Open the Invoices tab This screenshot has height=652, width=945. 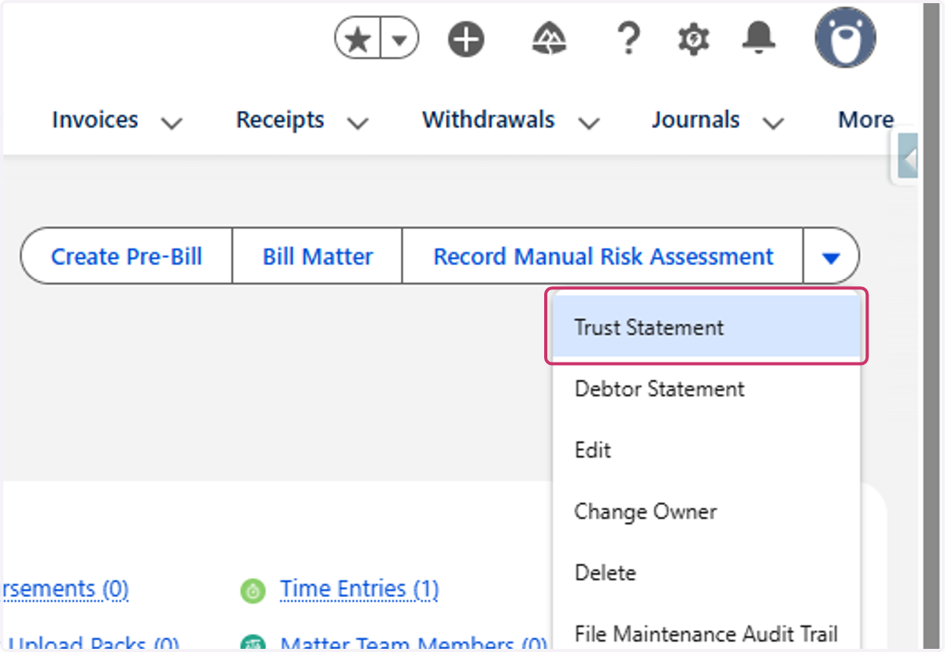[x=94, y=120]
